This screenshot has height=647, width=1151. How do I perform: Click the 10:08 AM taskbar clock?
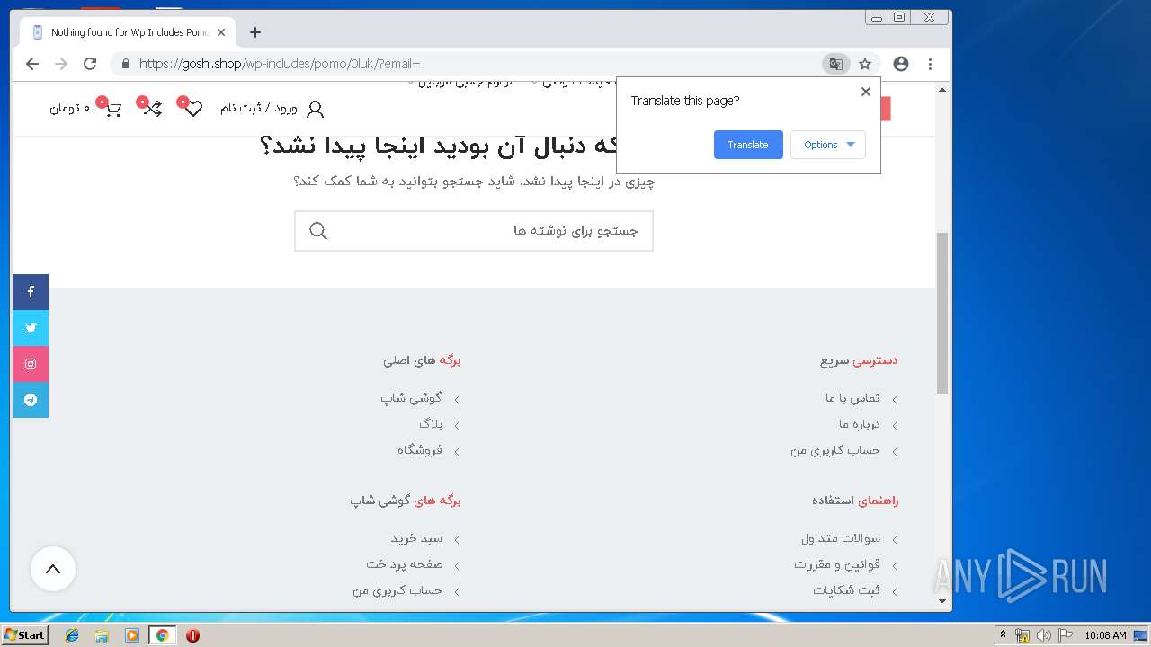[1105, 635]
